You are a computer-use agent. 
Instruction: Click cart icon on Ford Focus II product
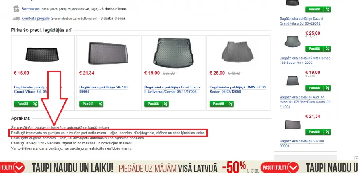click(x=165, y=104)
